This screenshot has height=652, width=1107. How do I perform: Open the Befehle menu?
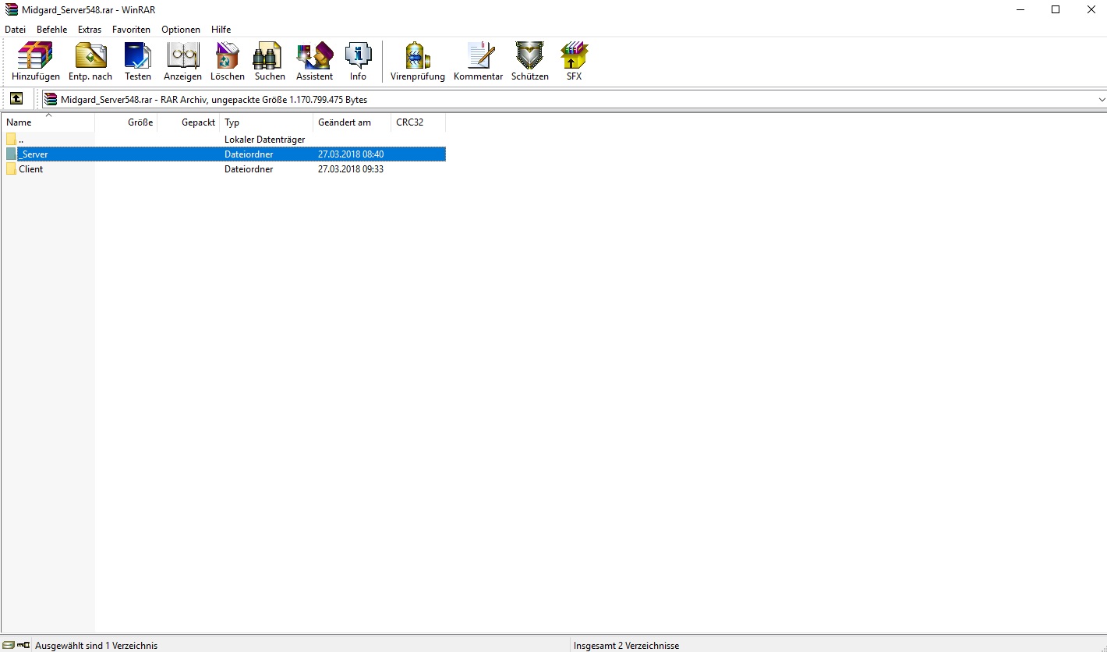52,29
